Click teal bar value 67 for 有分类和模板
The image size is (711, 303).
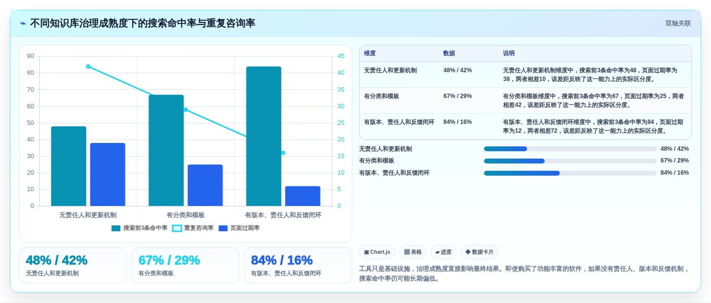(x=166, y=150)
